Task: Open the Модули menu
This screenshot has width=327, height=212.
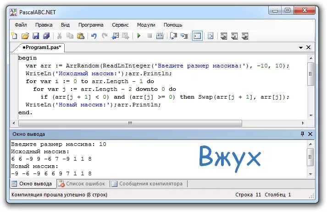Action: pos(146,25)
